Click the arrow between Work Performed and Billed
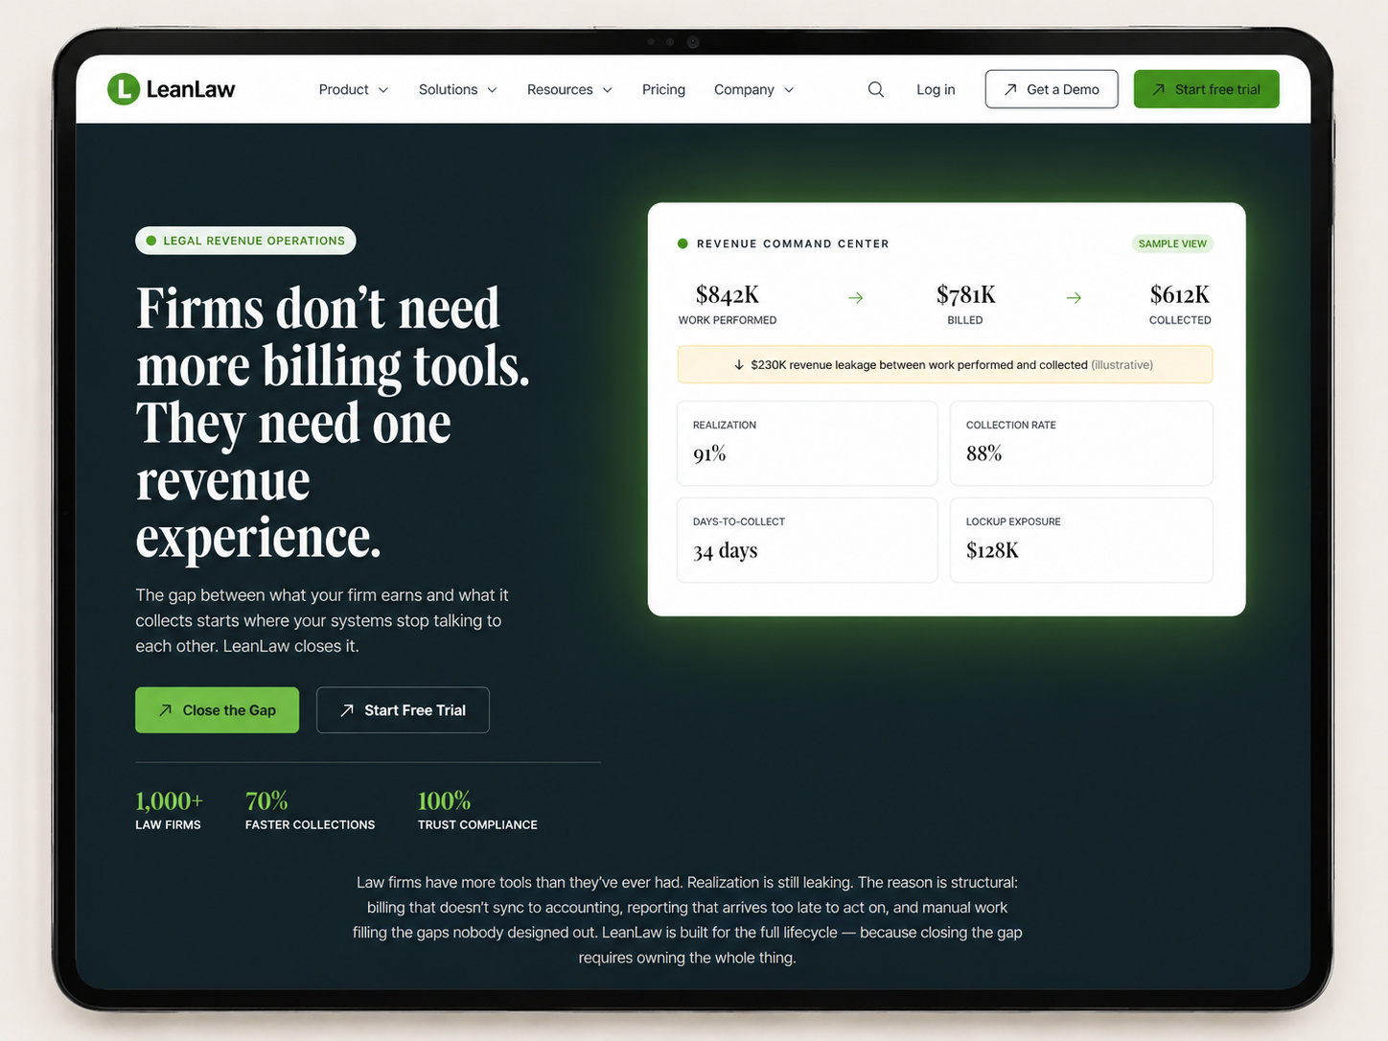The image size is (1388, 1041). [856, 298]
